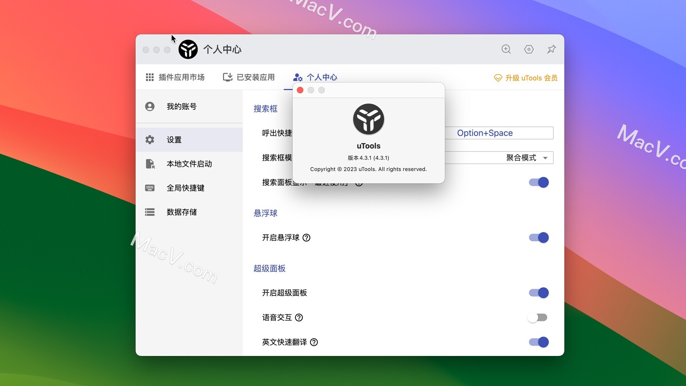Click the 搜索框 section heading
The image size is (686, 386).
265,109
